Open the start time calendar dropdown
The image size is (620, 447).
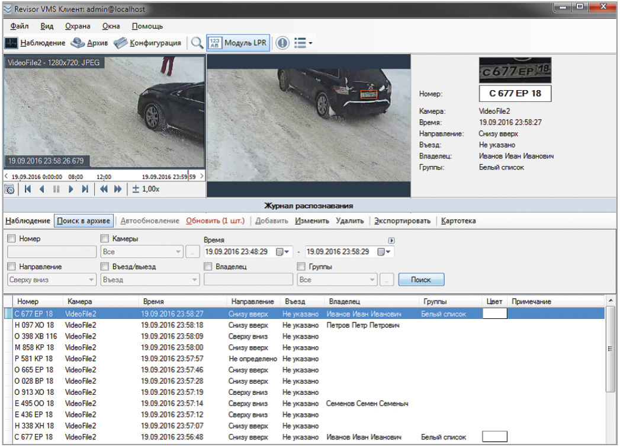(282, 252)
